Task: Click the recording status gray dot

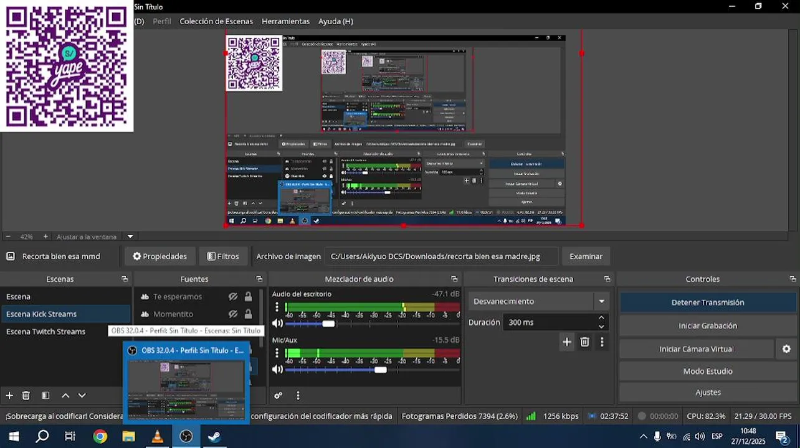Action: coord(642,416)
